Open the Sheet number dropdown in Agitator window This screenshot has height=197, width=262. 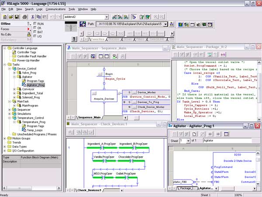pyautogui.click(x=188, y=141)
